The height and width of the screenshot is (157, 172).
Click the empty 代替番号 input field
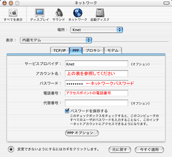pos(96,103)
